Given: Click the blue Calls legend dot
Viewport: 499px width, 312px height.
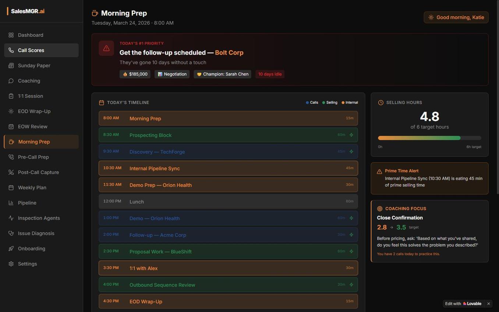Looking at the screenshot, I should pos(307,103).
